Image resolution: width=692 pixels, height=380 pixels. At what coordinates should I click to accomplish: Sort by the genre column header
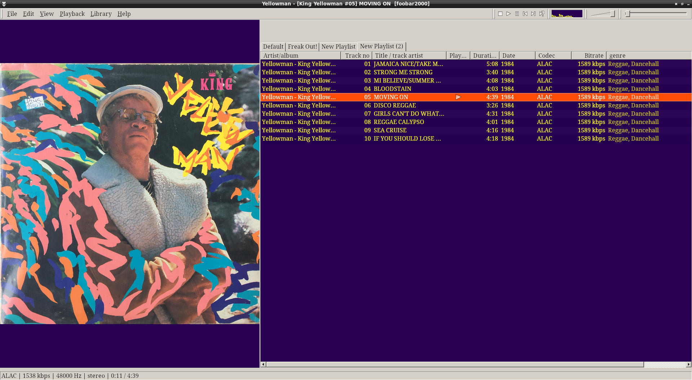[649, 56]
